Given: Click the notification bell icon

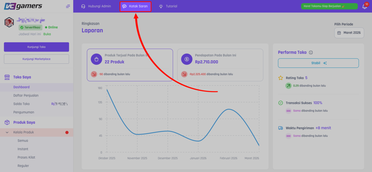Looking at the screenshot, I should [364, 6].
